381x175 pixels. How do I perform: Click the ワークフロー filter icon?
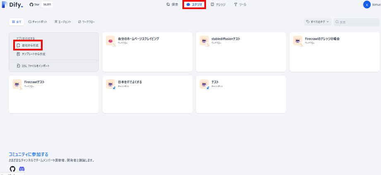[79, 22]
